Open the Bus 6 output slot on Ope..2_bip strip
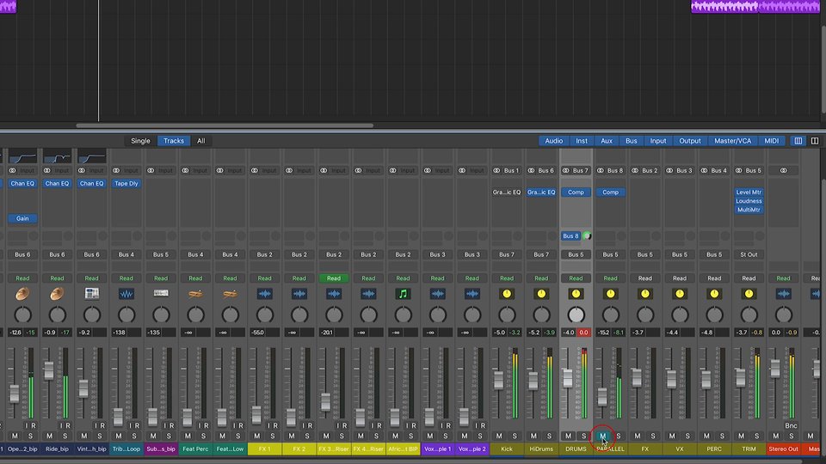 pos(22,254)
